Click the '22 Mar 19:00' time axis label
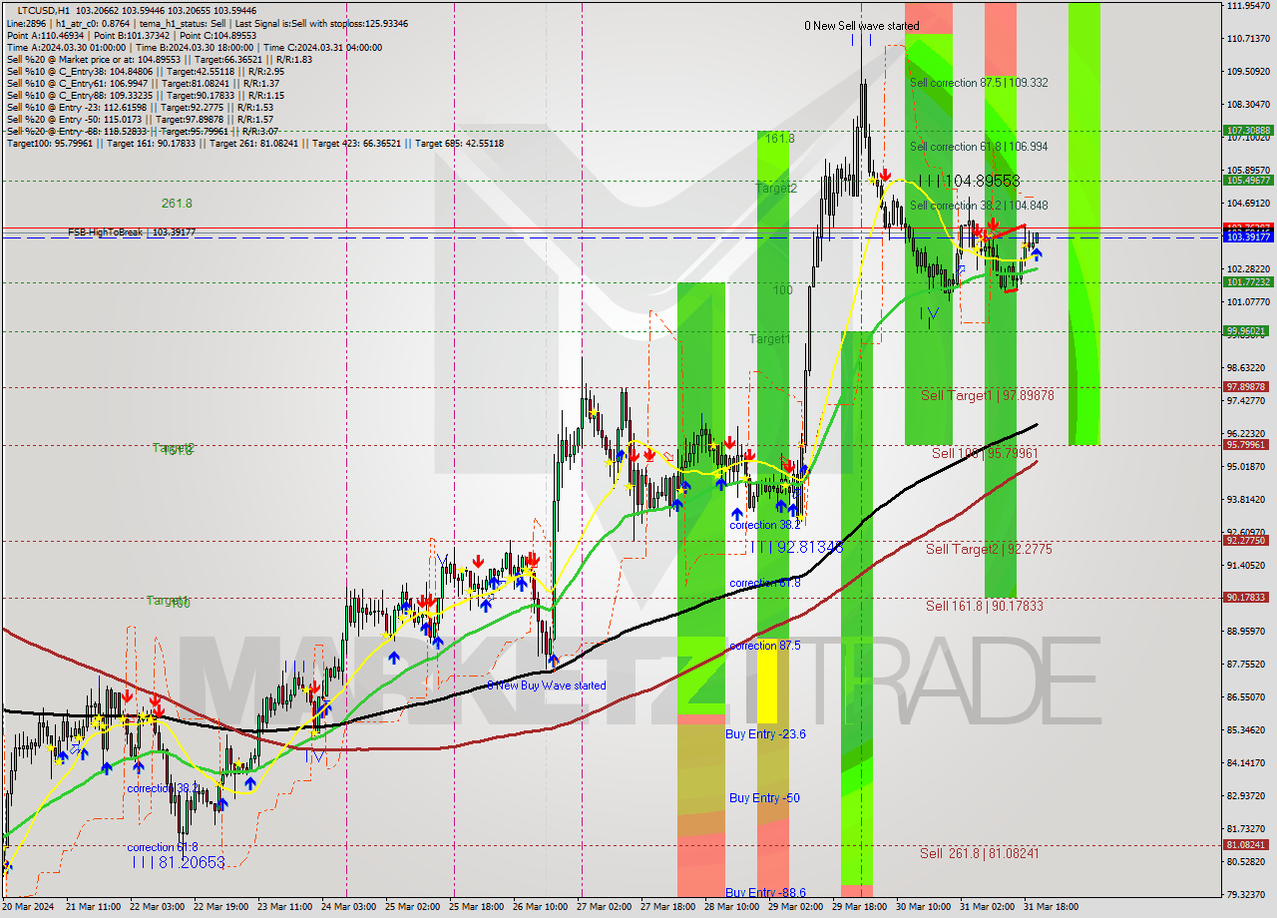The image size is (1277, 918). [219, 907]
